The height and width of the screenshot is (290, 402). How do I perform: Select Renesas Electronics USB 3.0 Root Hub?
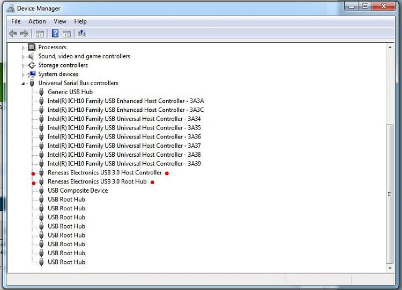(x=97, y=181)
